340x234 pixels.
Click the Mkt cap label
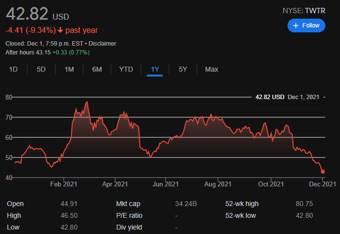pos(128,204)
